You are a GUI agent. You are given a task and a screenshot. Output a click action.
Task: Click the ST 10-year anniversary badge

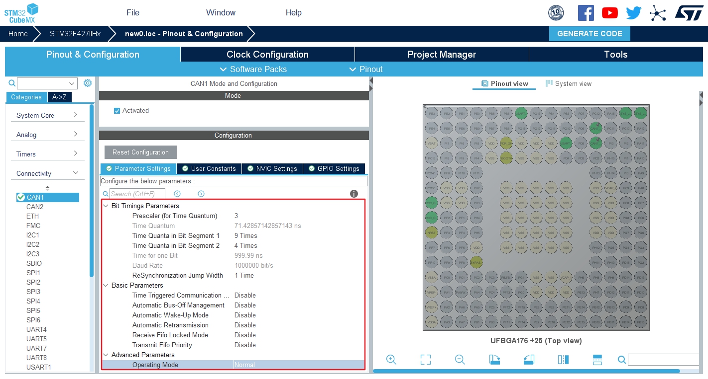pos(556,13)
